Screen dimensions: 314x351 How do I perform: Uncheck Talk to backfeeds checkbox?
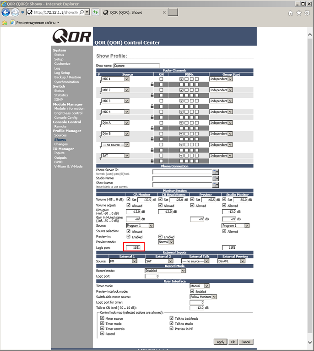point(171,318)
